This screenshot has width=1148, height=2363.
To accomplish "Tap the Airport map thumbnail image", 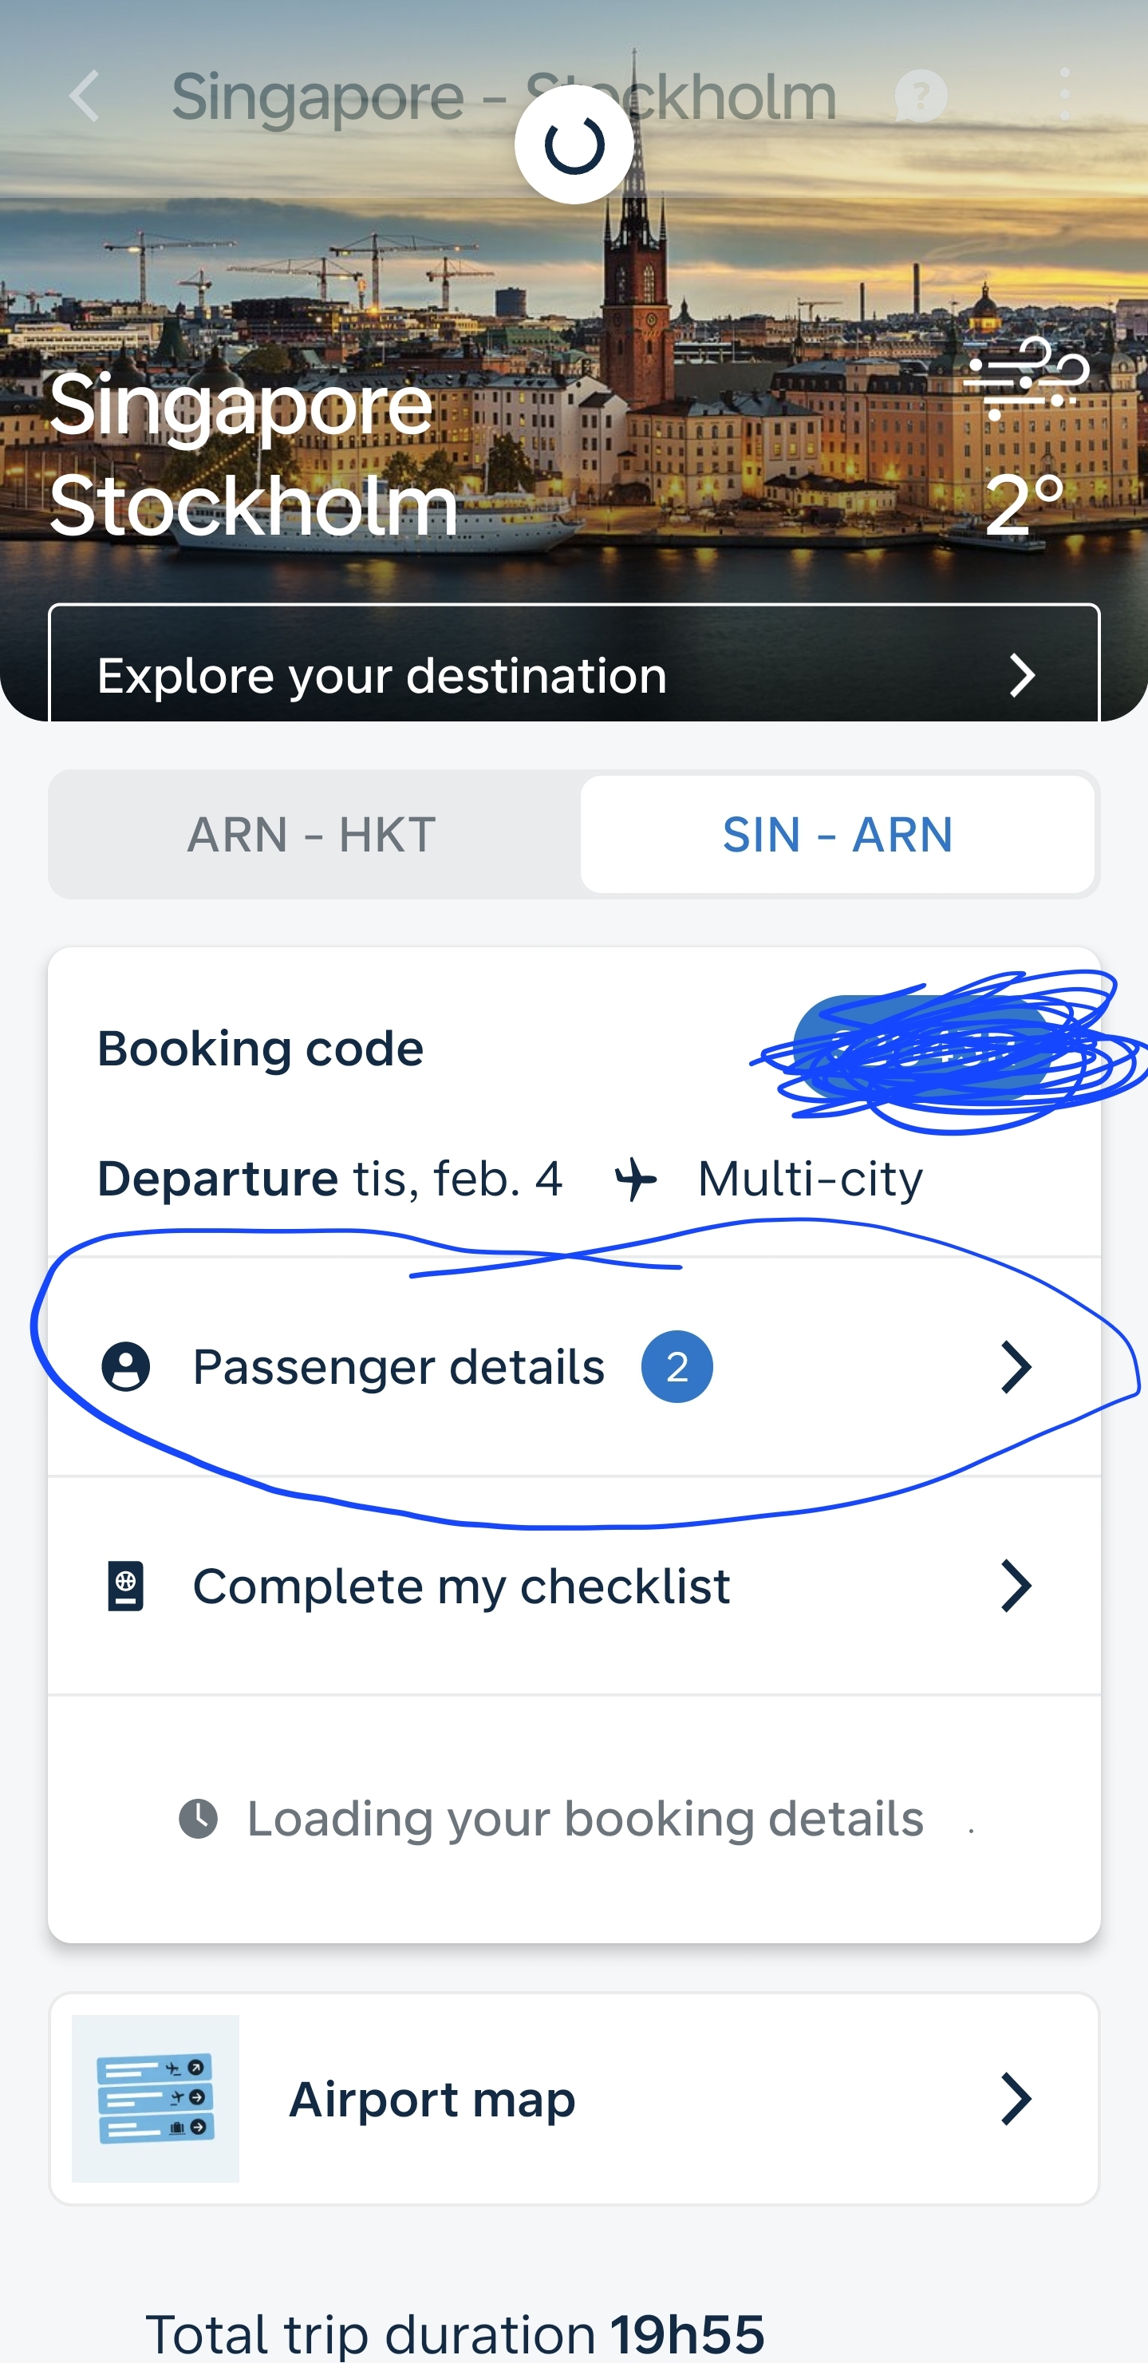I will [x=156, y=2099].
